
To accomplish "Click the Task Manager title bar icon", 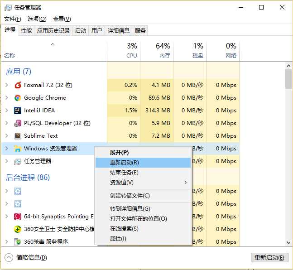I will pyautogui.click(x=8, y=8).
